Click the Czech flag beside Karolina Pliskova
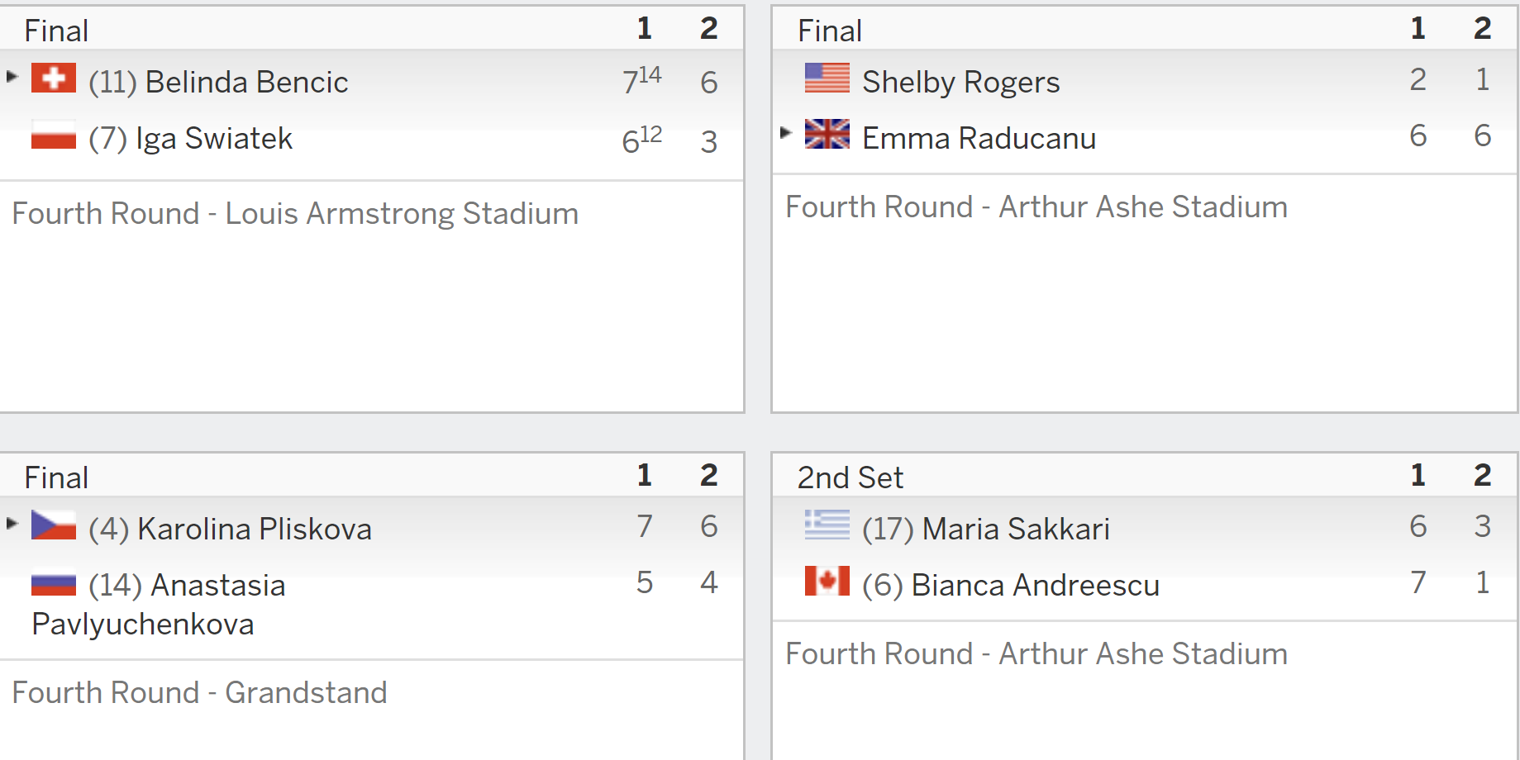1520x760 pixels. (54, 525)
